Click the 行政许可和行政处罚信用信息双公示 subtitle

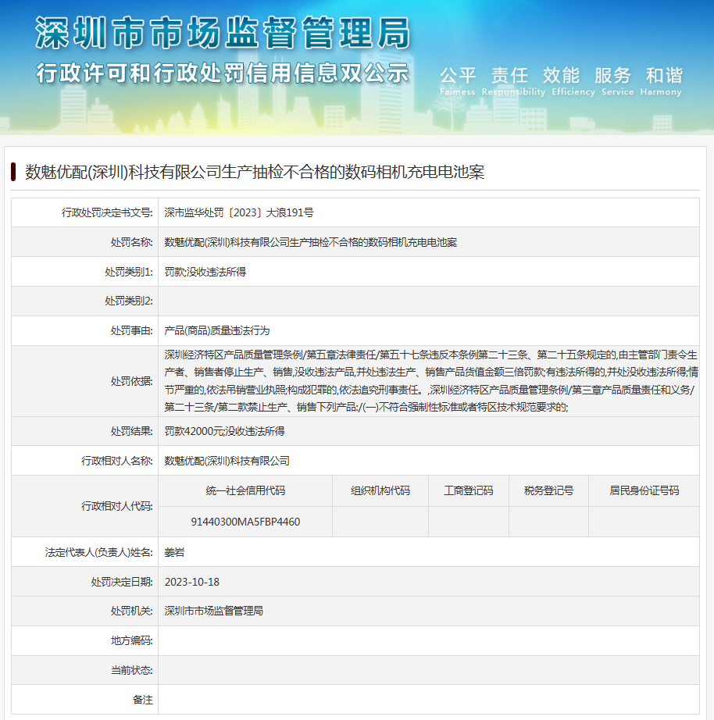point(223,73)
